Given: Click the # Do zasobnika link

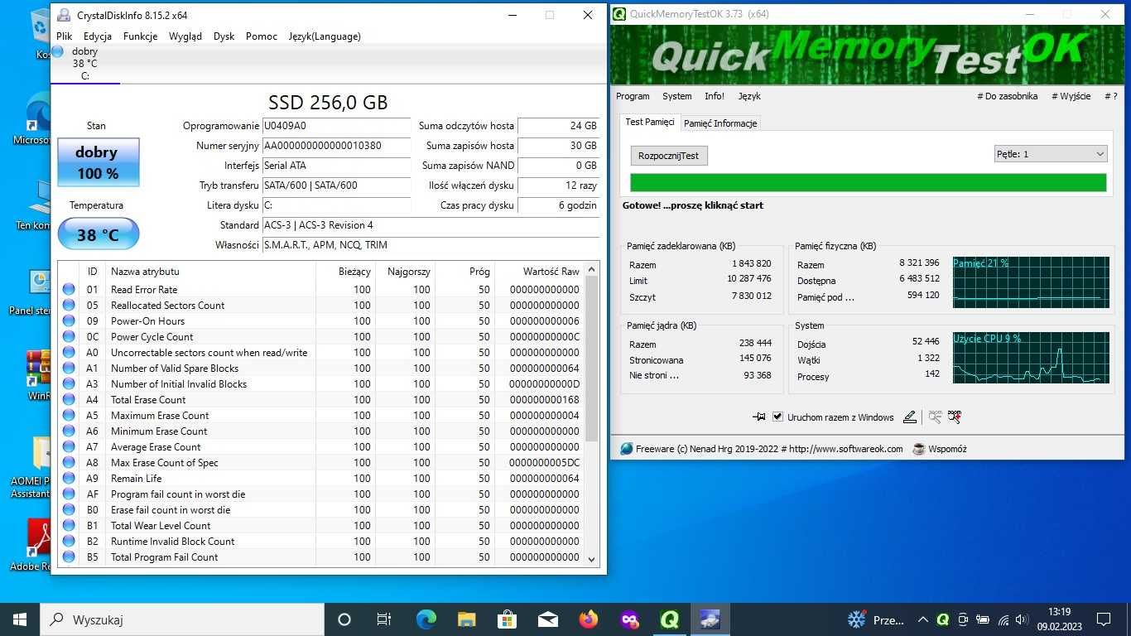Looking at the screenshot, I should pos(1008,96).
